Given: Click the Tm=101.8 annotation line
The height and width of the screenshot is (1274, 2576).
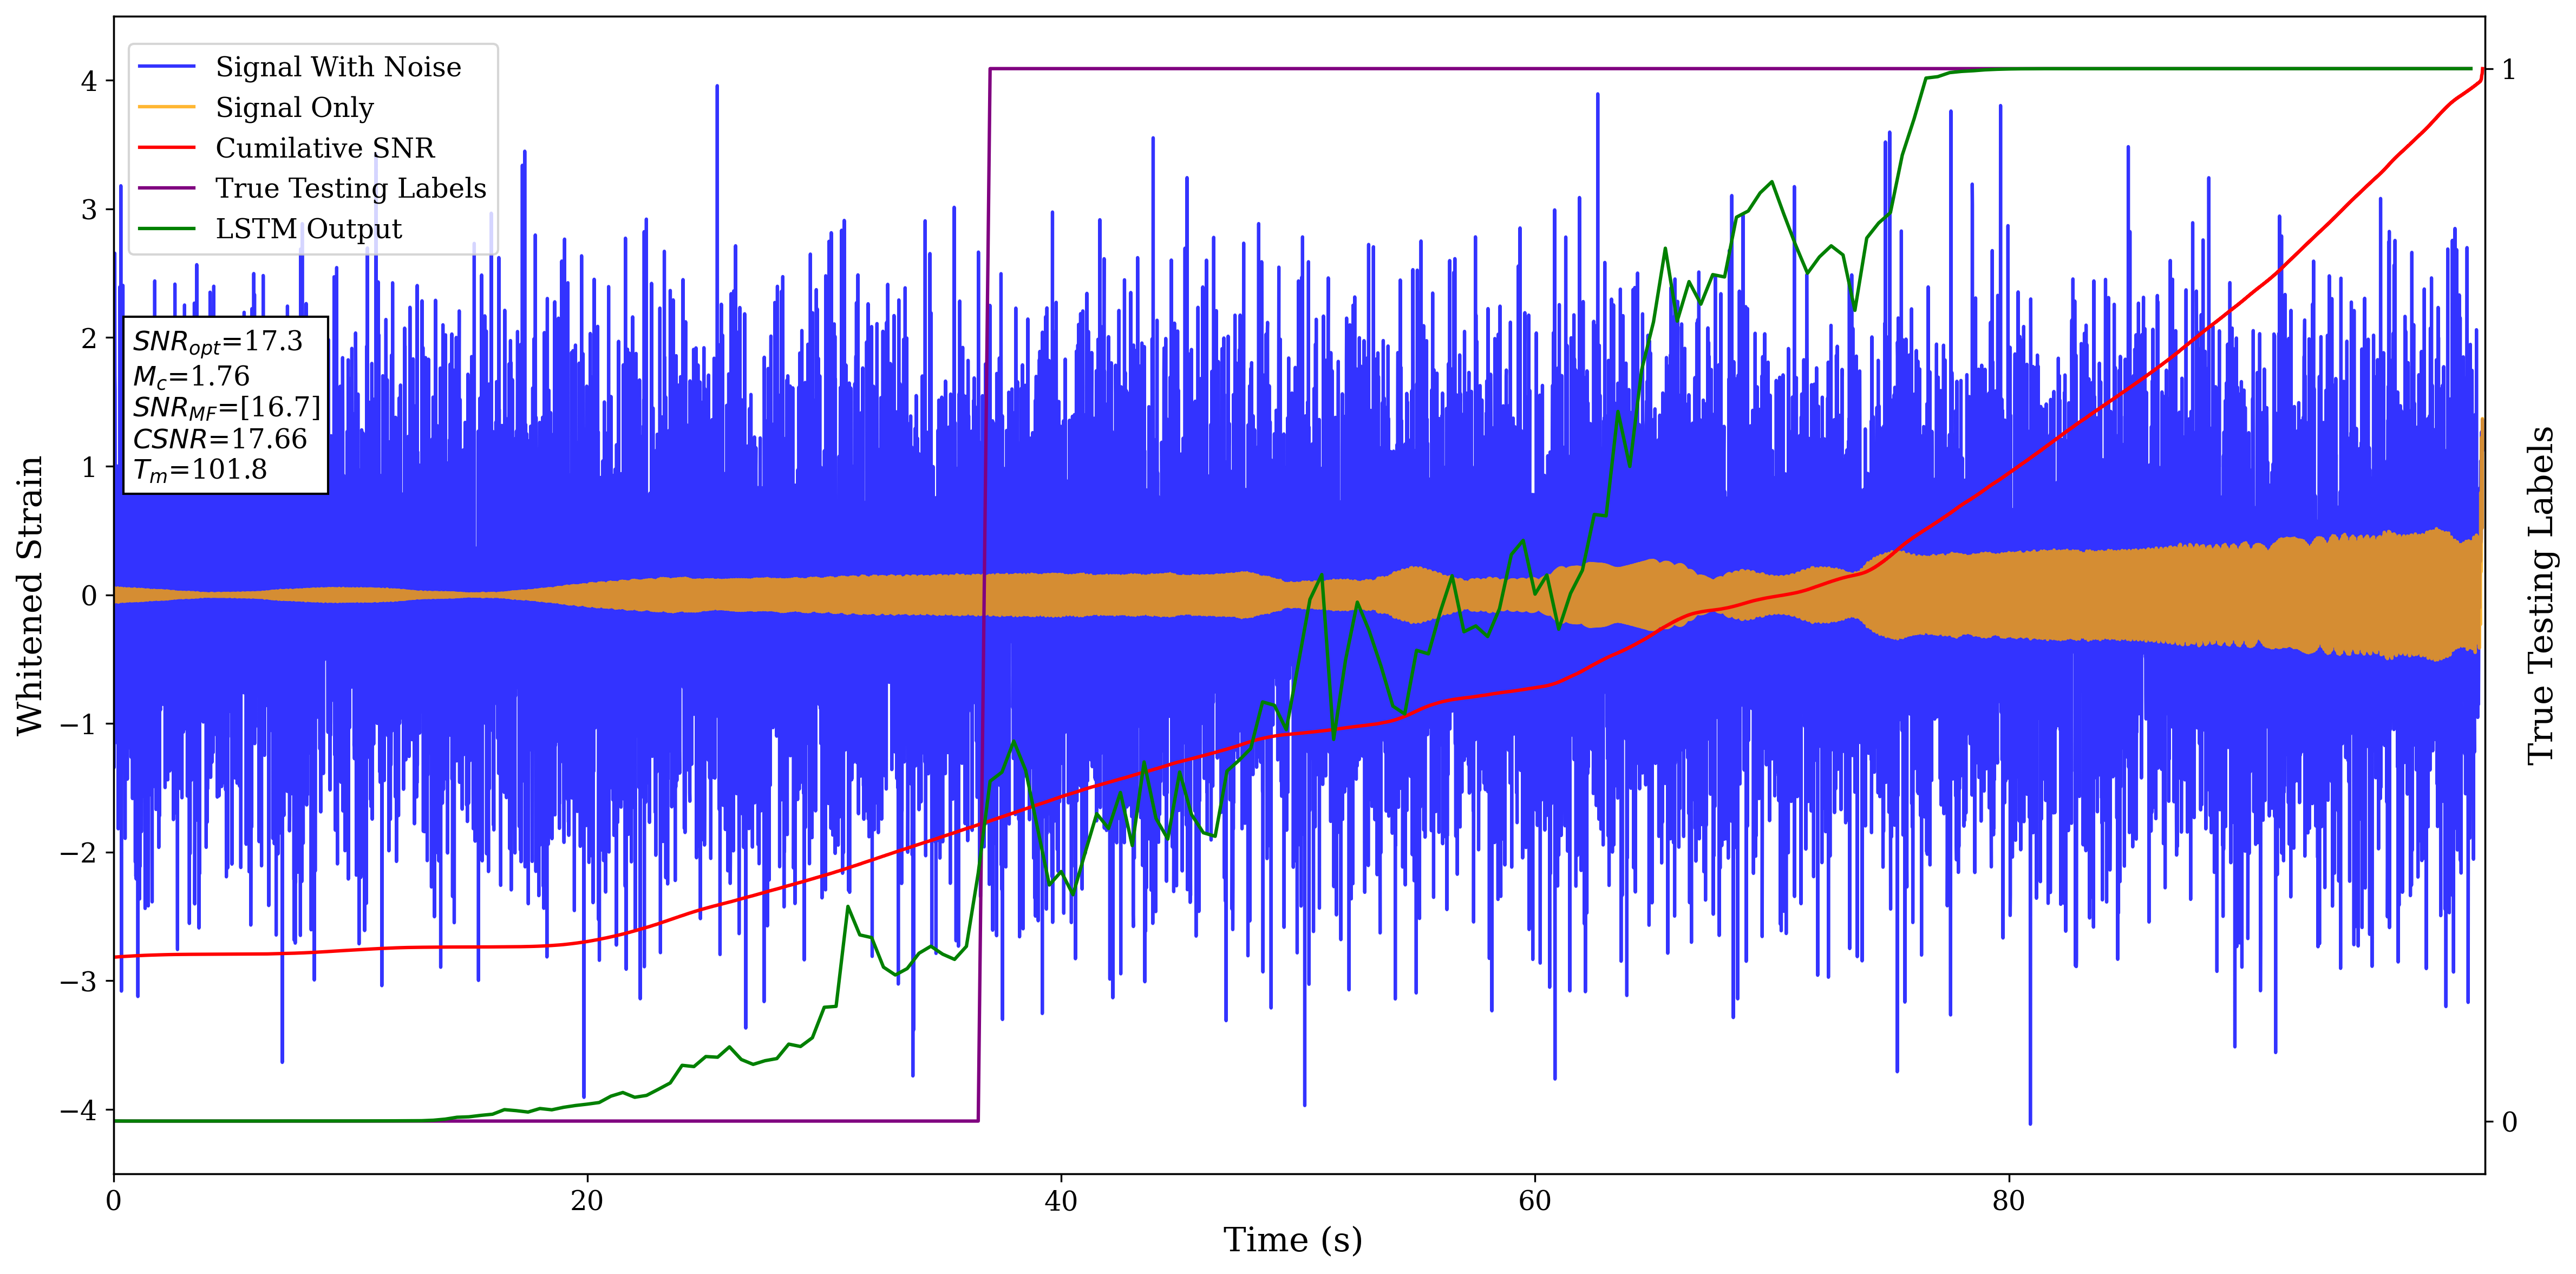Looking at the screenshot, I should coord(200,470).
